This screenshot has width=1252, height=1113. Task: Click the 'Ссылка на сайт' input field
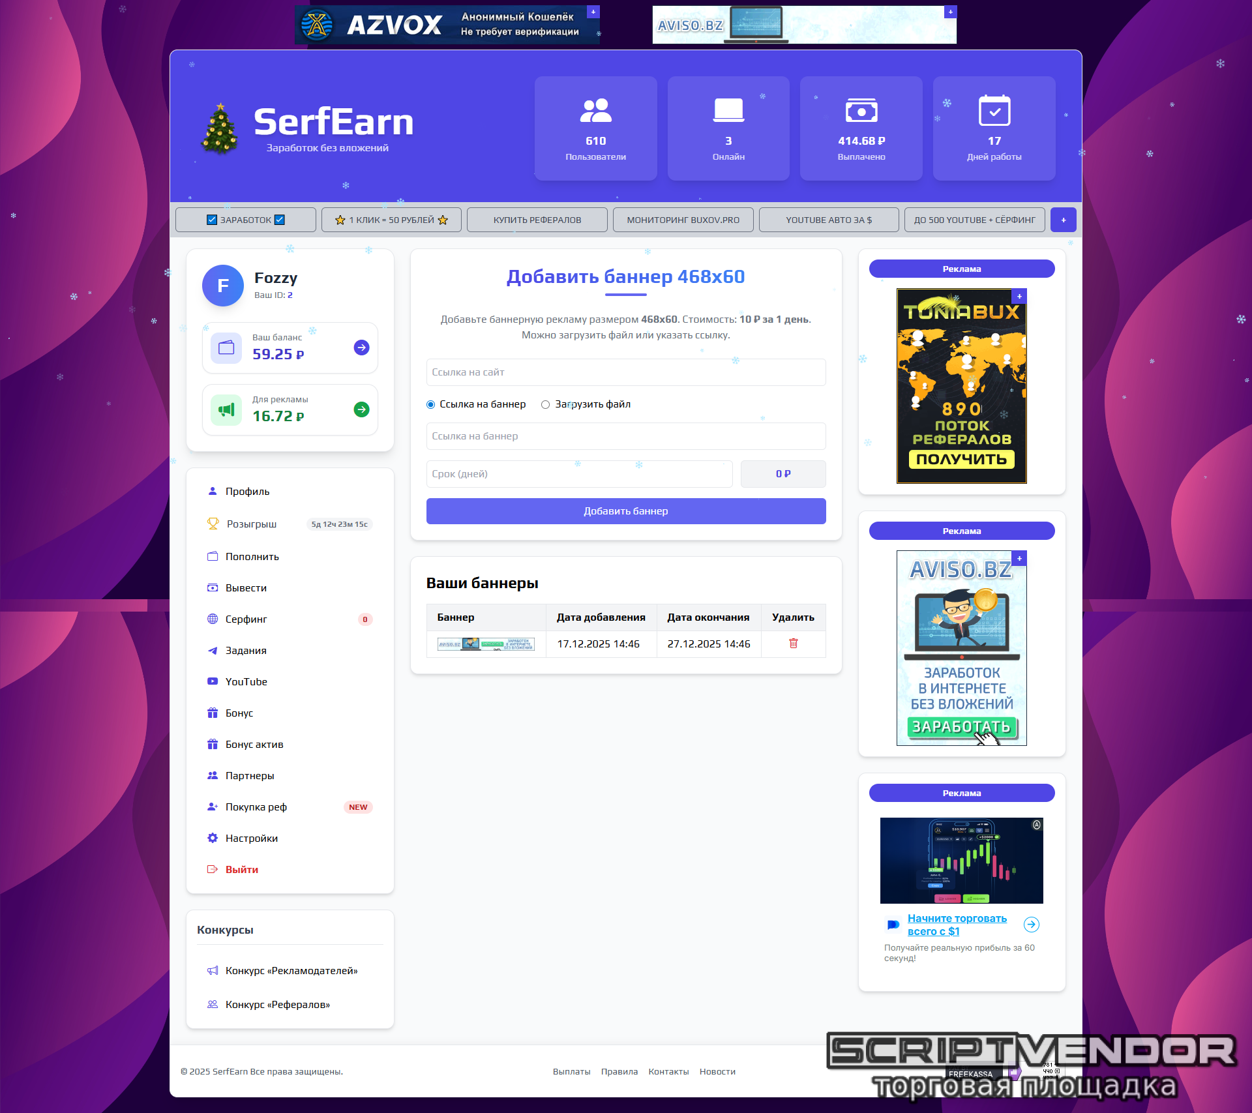625,372
